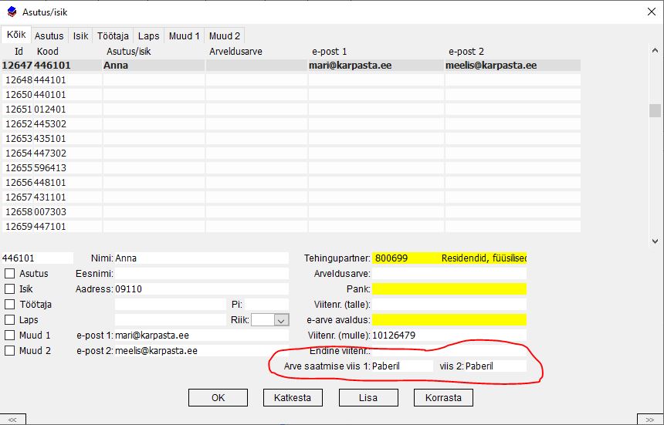The width and height of the screenshot is (664, 425).
Task: Click the next record >> button
Action: (x=650, y=419)
